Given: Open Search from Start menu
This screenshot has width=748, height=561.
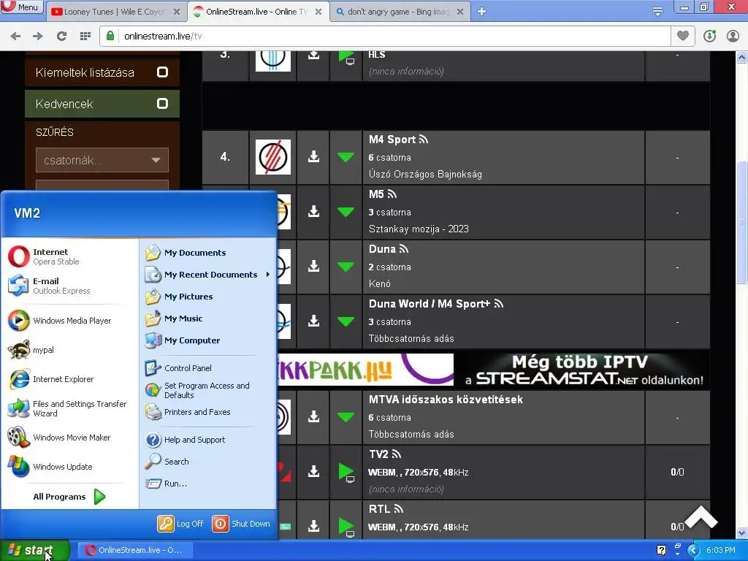Looking at the screenshot, I should (x=167, y=462).
